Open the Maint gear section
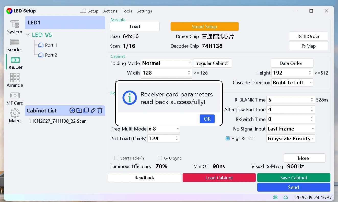338x202 pixels. [15, 116]
